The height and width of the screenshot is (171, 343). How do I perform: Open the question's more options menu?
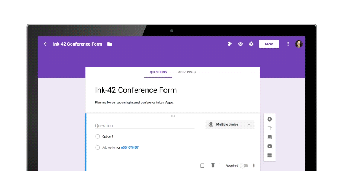pos(254,166)
